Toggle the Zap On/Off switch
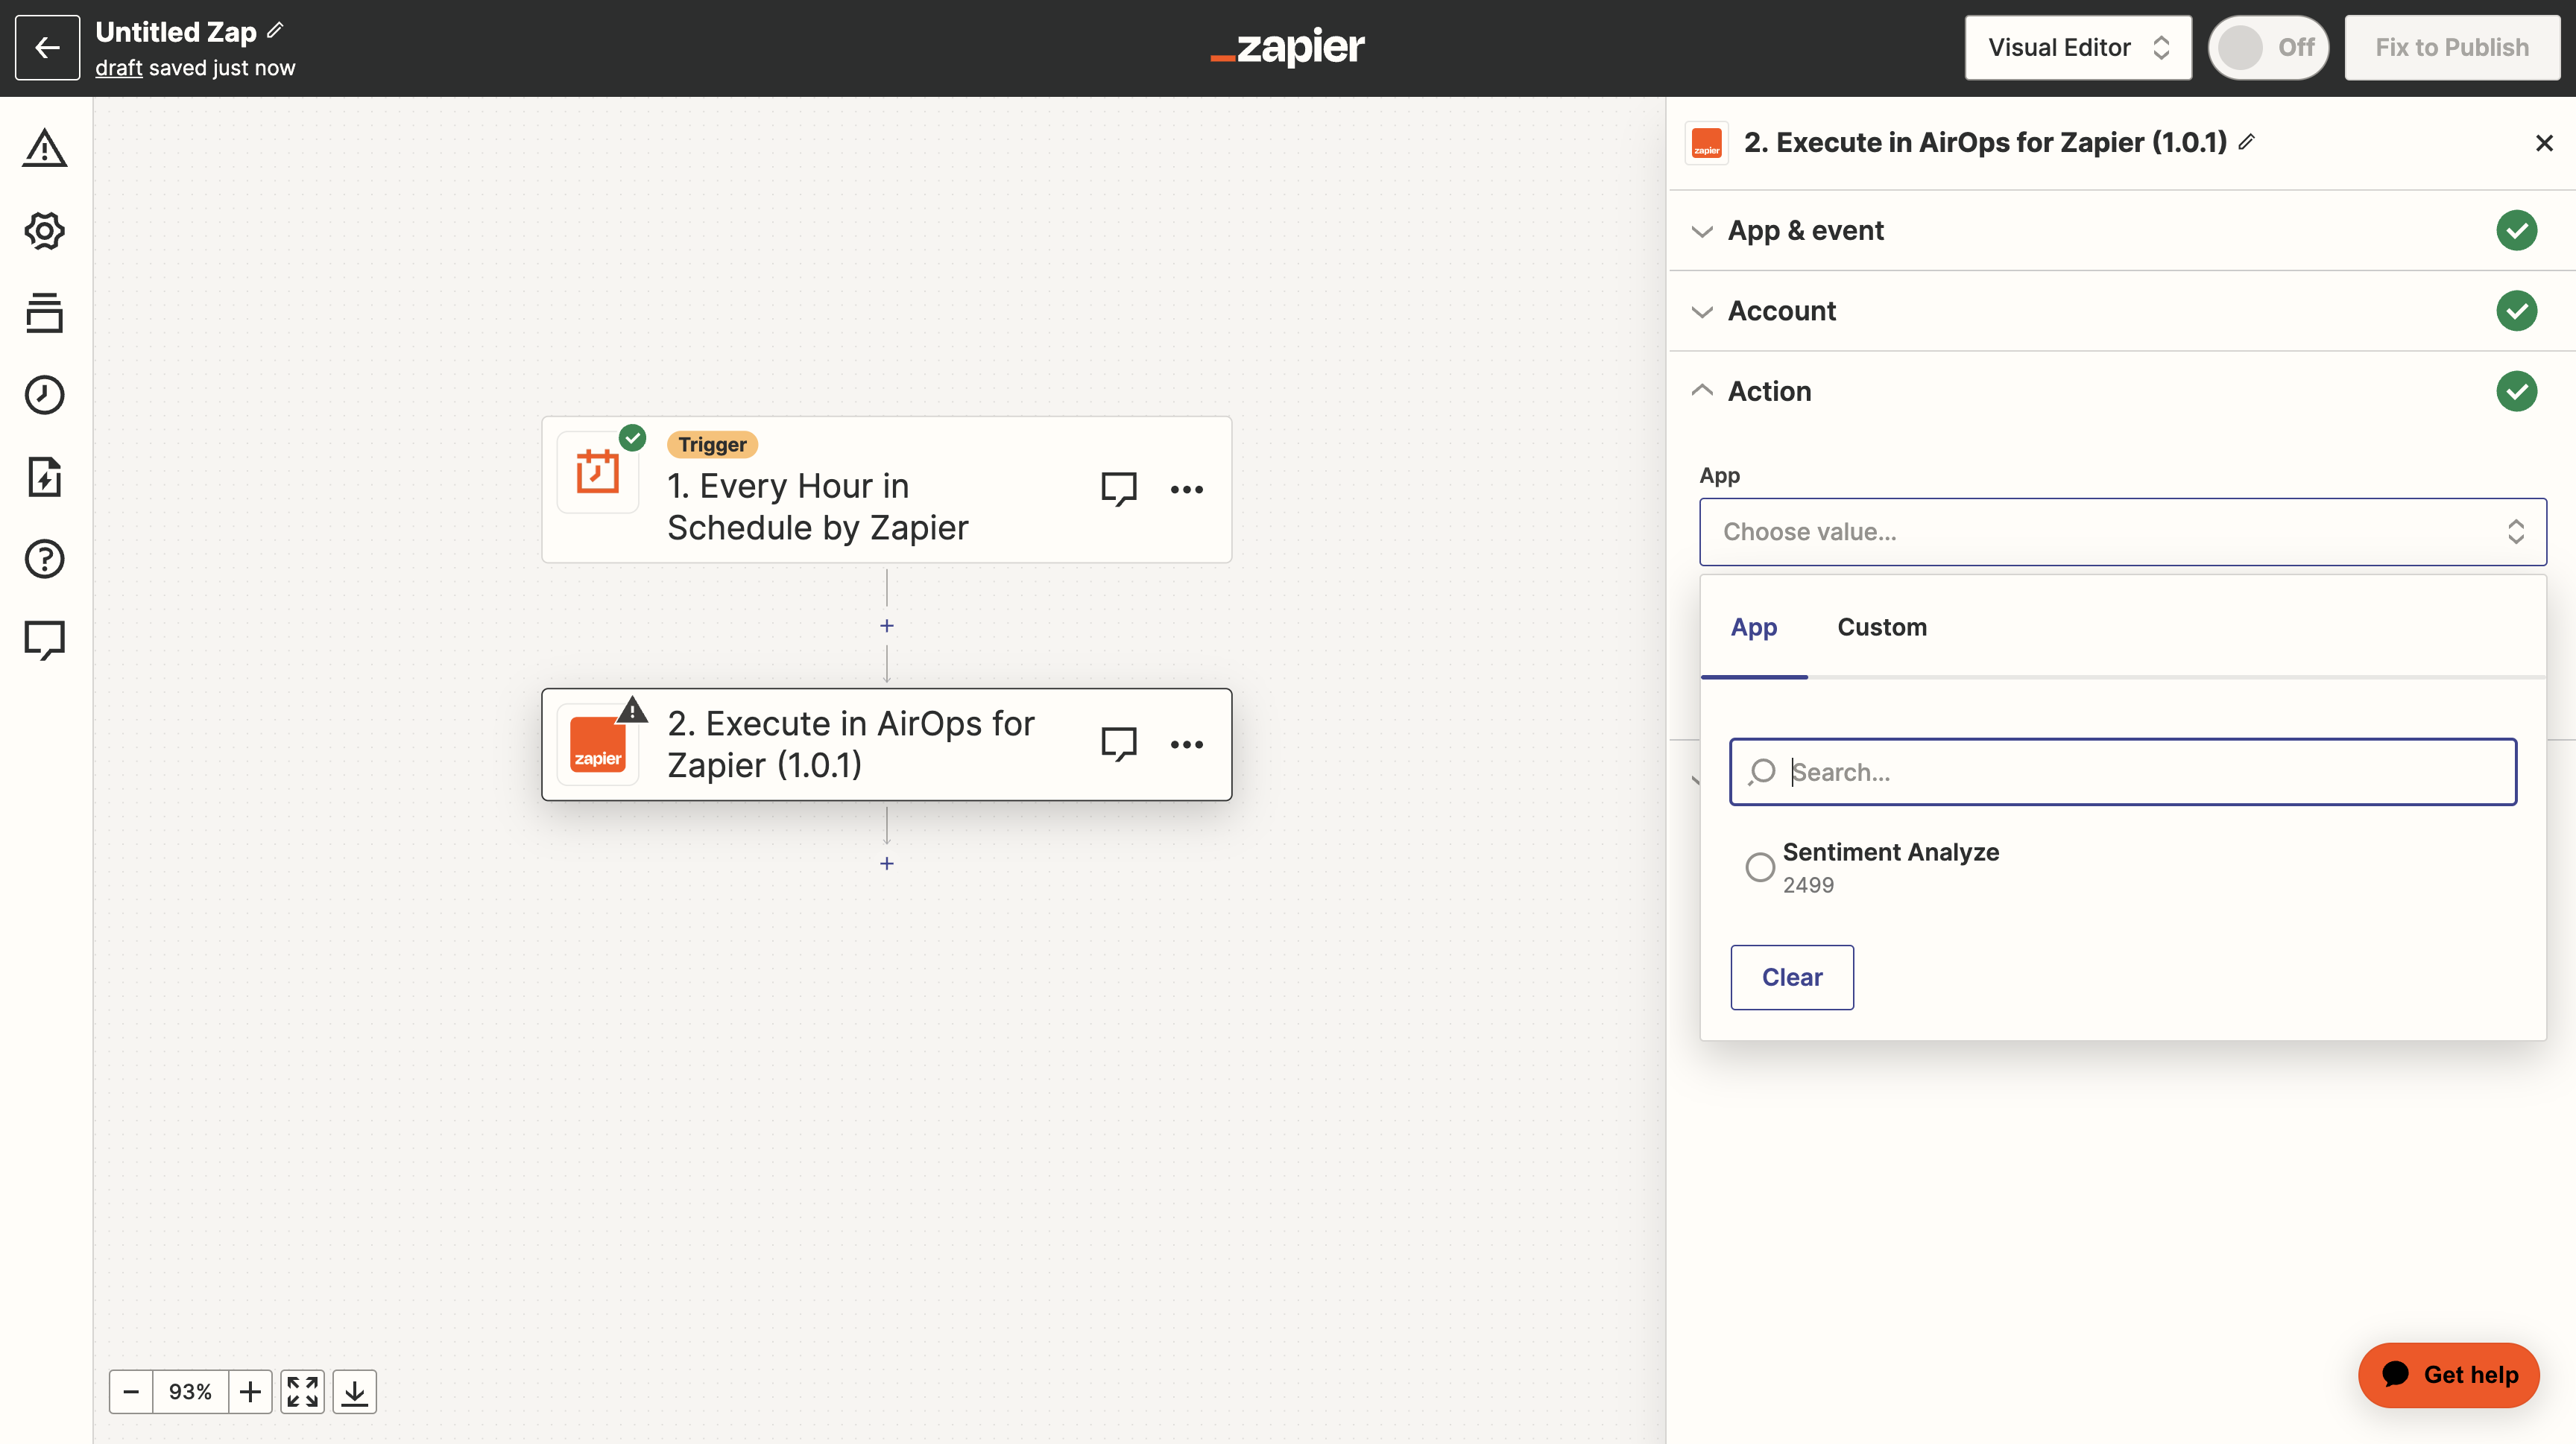 [2267, 47]
